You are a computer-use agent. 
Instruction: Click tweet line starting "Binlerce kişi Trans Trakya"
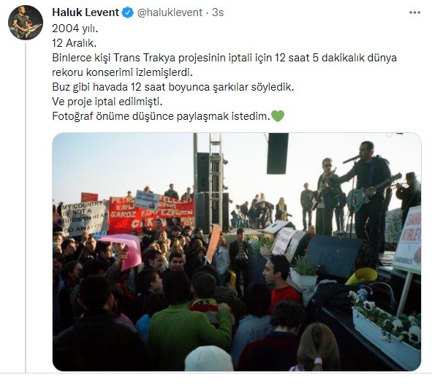pos(224,58)
